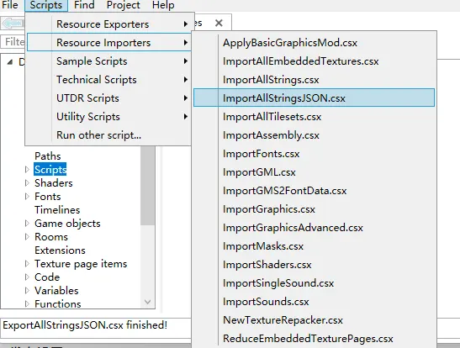This screenshot has height=348, width=460.
Task: Run ImportSingleSound.csx
Action: point(314,283)
